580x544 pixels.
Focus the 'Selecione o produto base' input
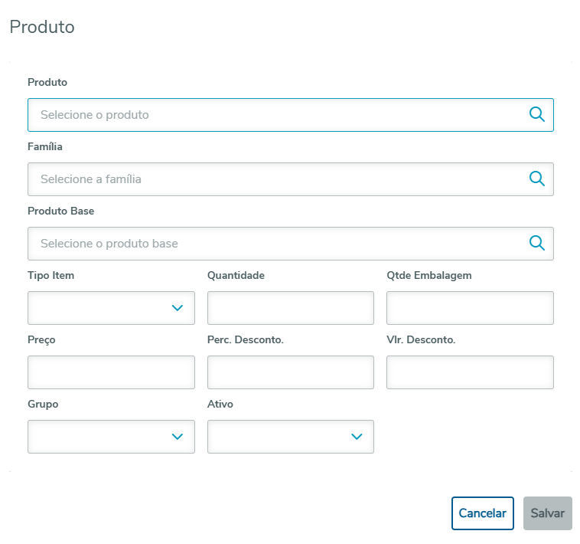[x=275, y=244]
